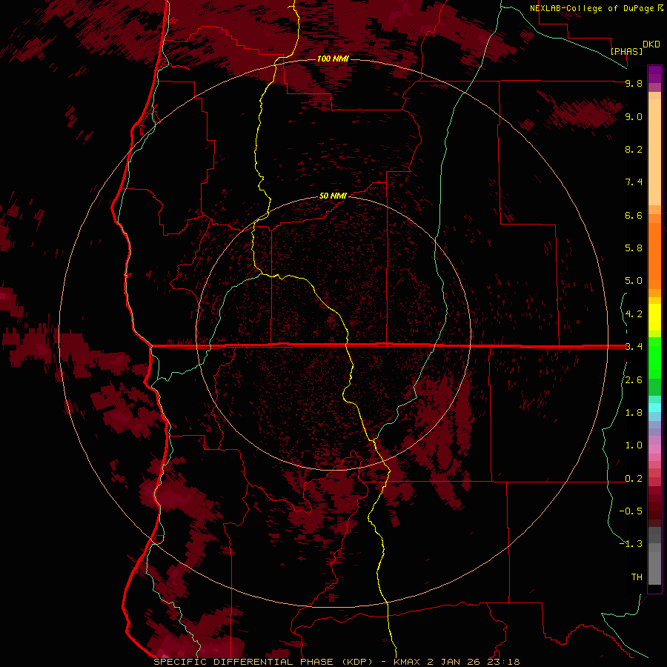Screen dimensions: 667x667
Task: Click the 6.6 scale value
Action: coord(634,215)
